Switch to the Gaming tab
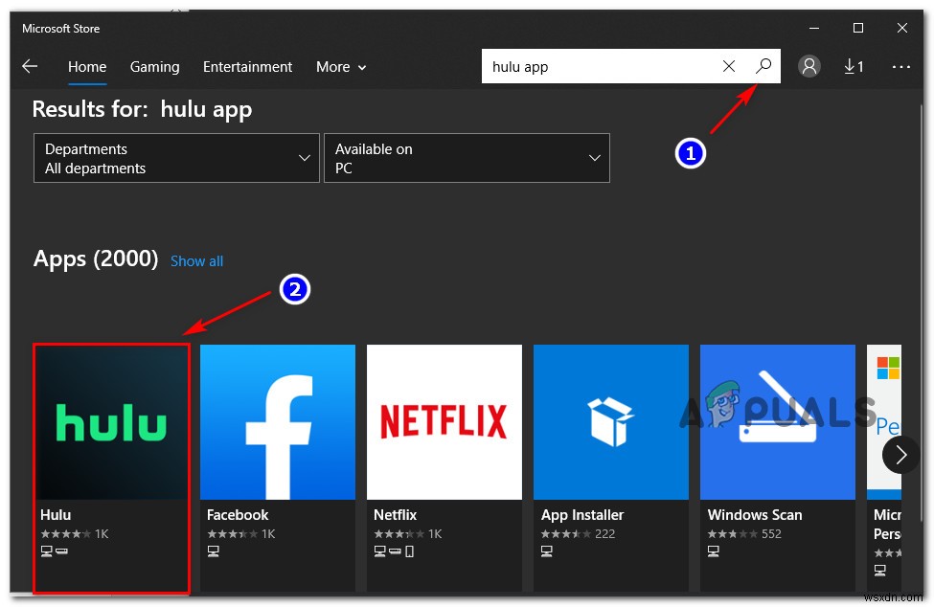Screen dimensions: 934x607 tap(154, 66)
